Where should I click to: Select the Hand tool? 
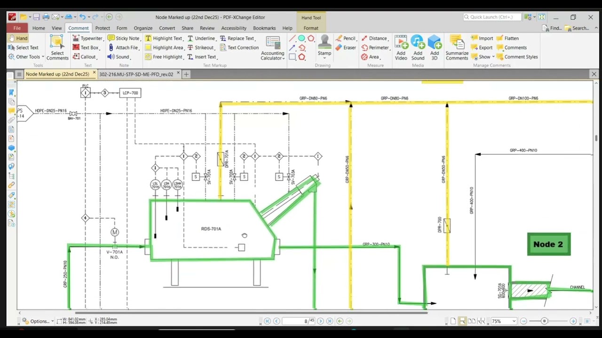[18, 38]
